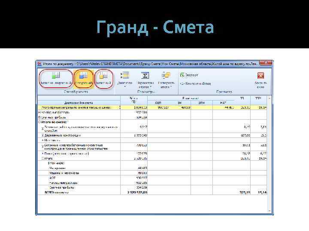The width and height of the screenshot is (309, 231).
Task: Click the Закрыть окно button
Action: click(x=261, y=80)
